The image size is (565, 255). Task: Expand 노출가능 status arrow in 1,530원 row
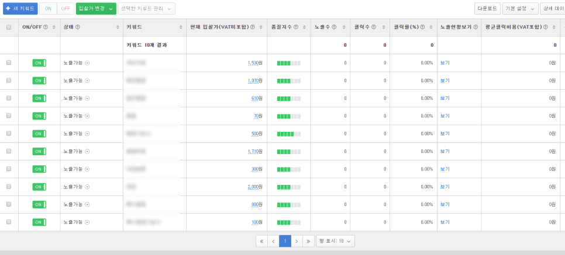[x=87, y=63]
